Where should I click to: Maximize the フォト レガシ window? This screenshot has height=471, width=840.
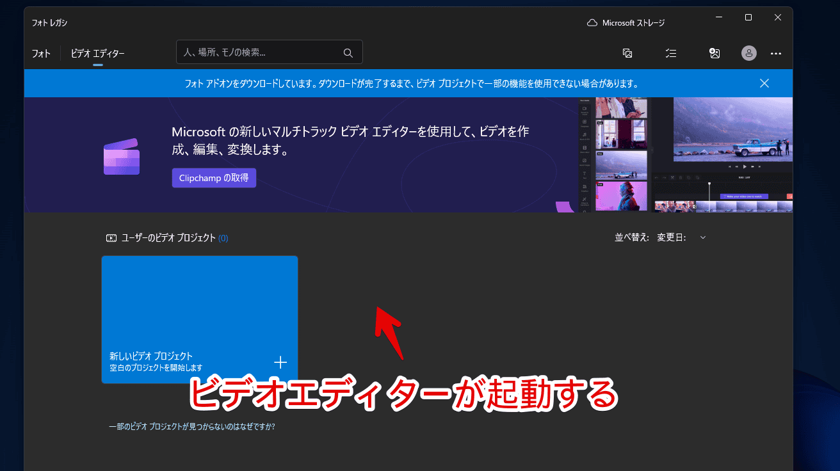click(x=748, y=17)
